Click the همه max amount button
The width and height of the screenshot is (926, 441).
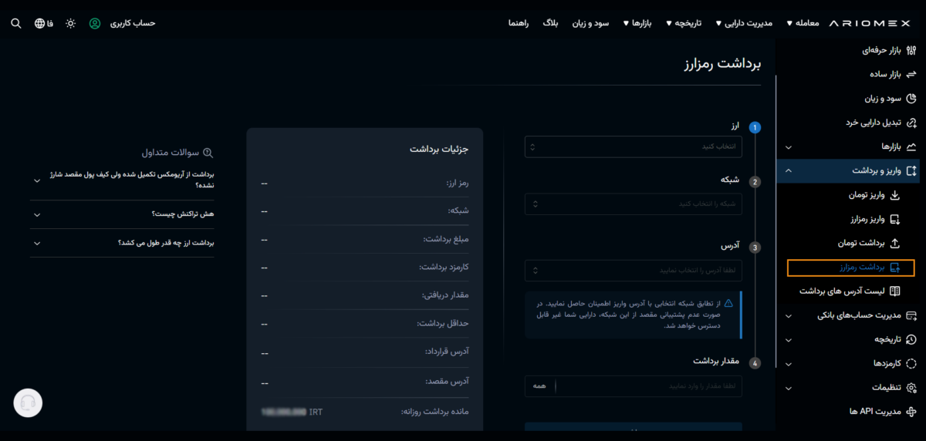click(x=539, y=386)
